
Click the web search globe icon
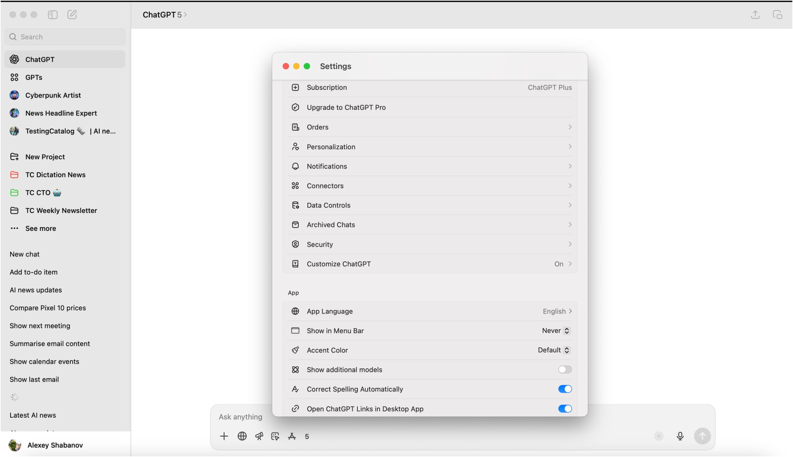(242, 436)
